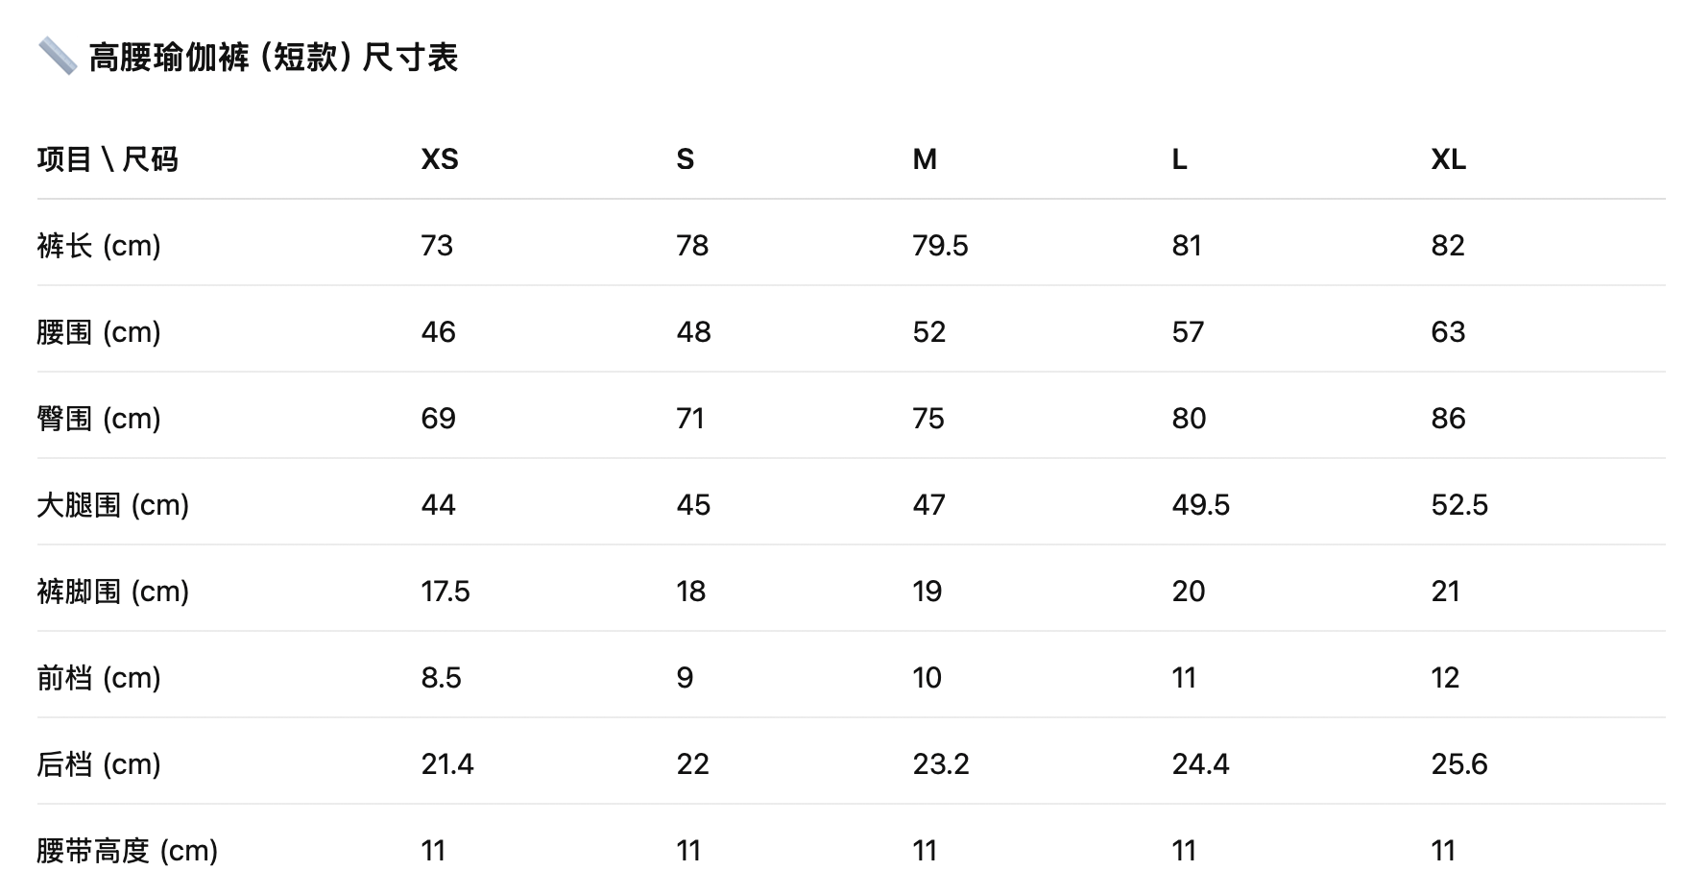
Task: Select the XS column header
Action: pyautogui.click(x=440, y=159)
